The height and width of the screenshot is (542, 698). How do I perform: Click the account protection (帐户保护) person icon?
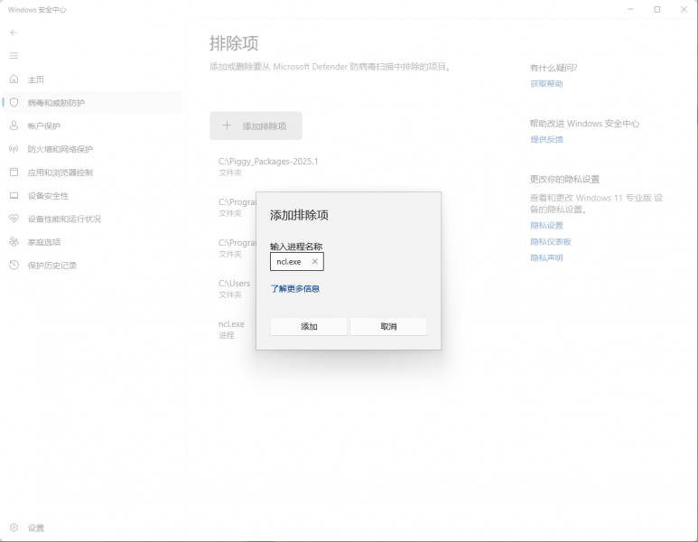[14, 126]
